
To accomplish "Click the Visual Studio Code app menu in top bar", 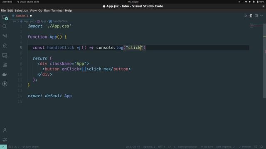I will click(28, 2).
